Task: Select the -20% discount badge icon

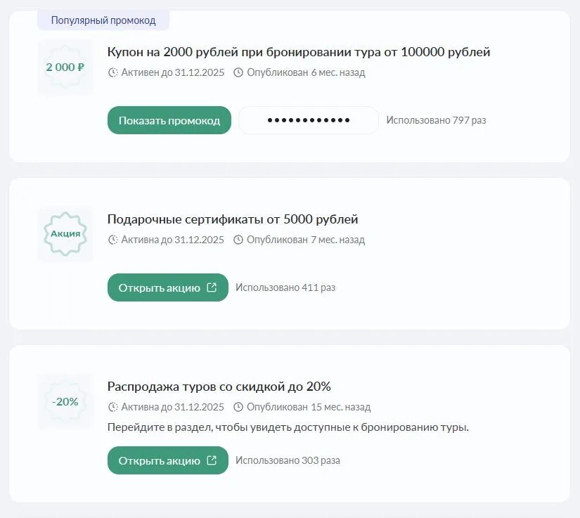Action: (65, 401)
